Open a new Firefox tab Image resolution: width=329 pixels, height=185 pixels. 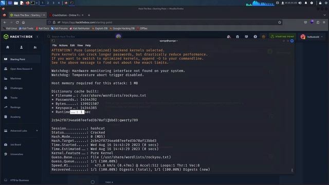pyautogui.click(x=89, y=15)
